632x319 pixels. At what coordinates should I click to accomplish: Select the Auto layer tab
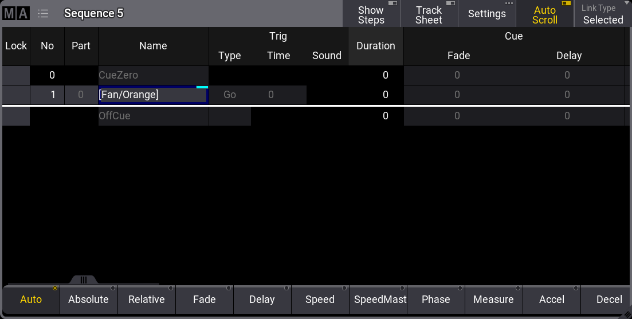pyautogui.click(x=31, y=299)
